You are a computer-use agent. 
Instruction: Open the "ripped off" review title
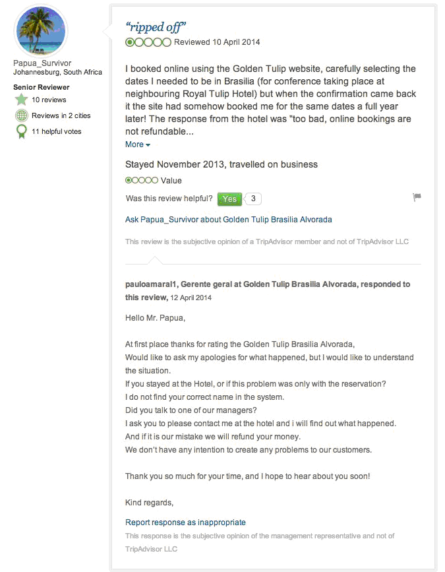[156, 27]
